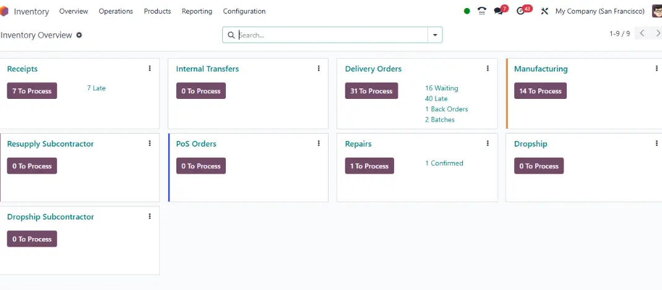
Task: Open the chat messages icon
Action: [x=499, y=11]
